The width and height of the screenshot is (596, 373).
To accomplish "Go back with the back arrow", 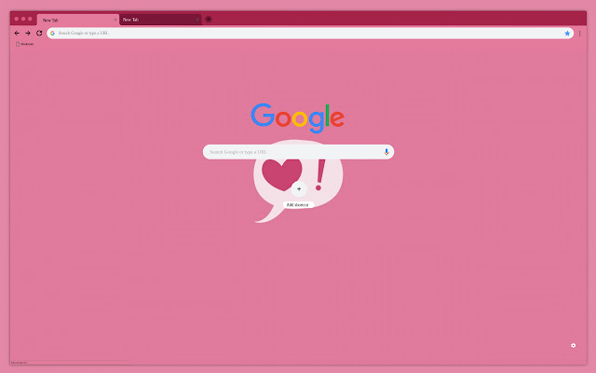I will [17, 34].
